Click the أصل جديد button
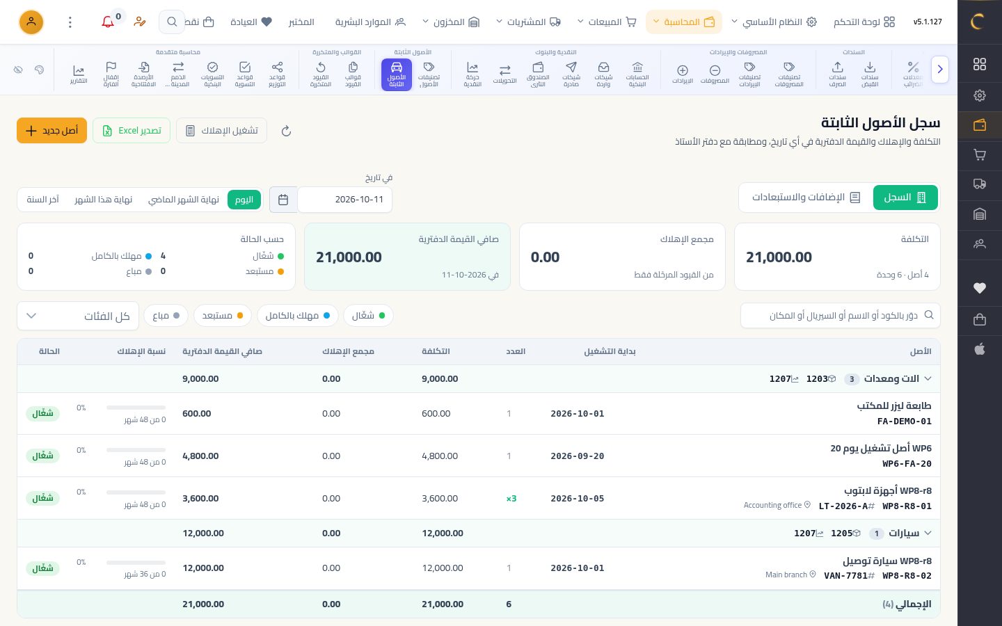1002x626 pixels. [x=51, y=131]
